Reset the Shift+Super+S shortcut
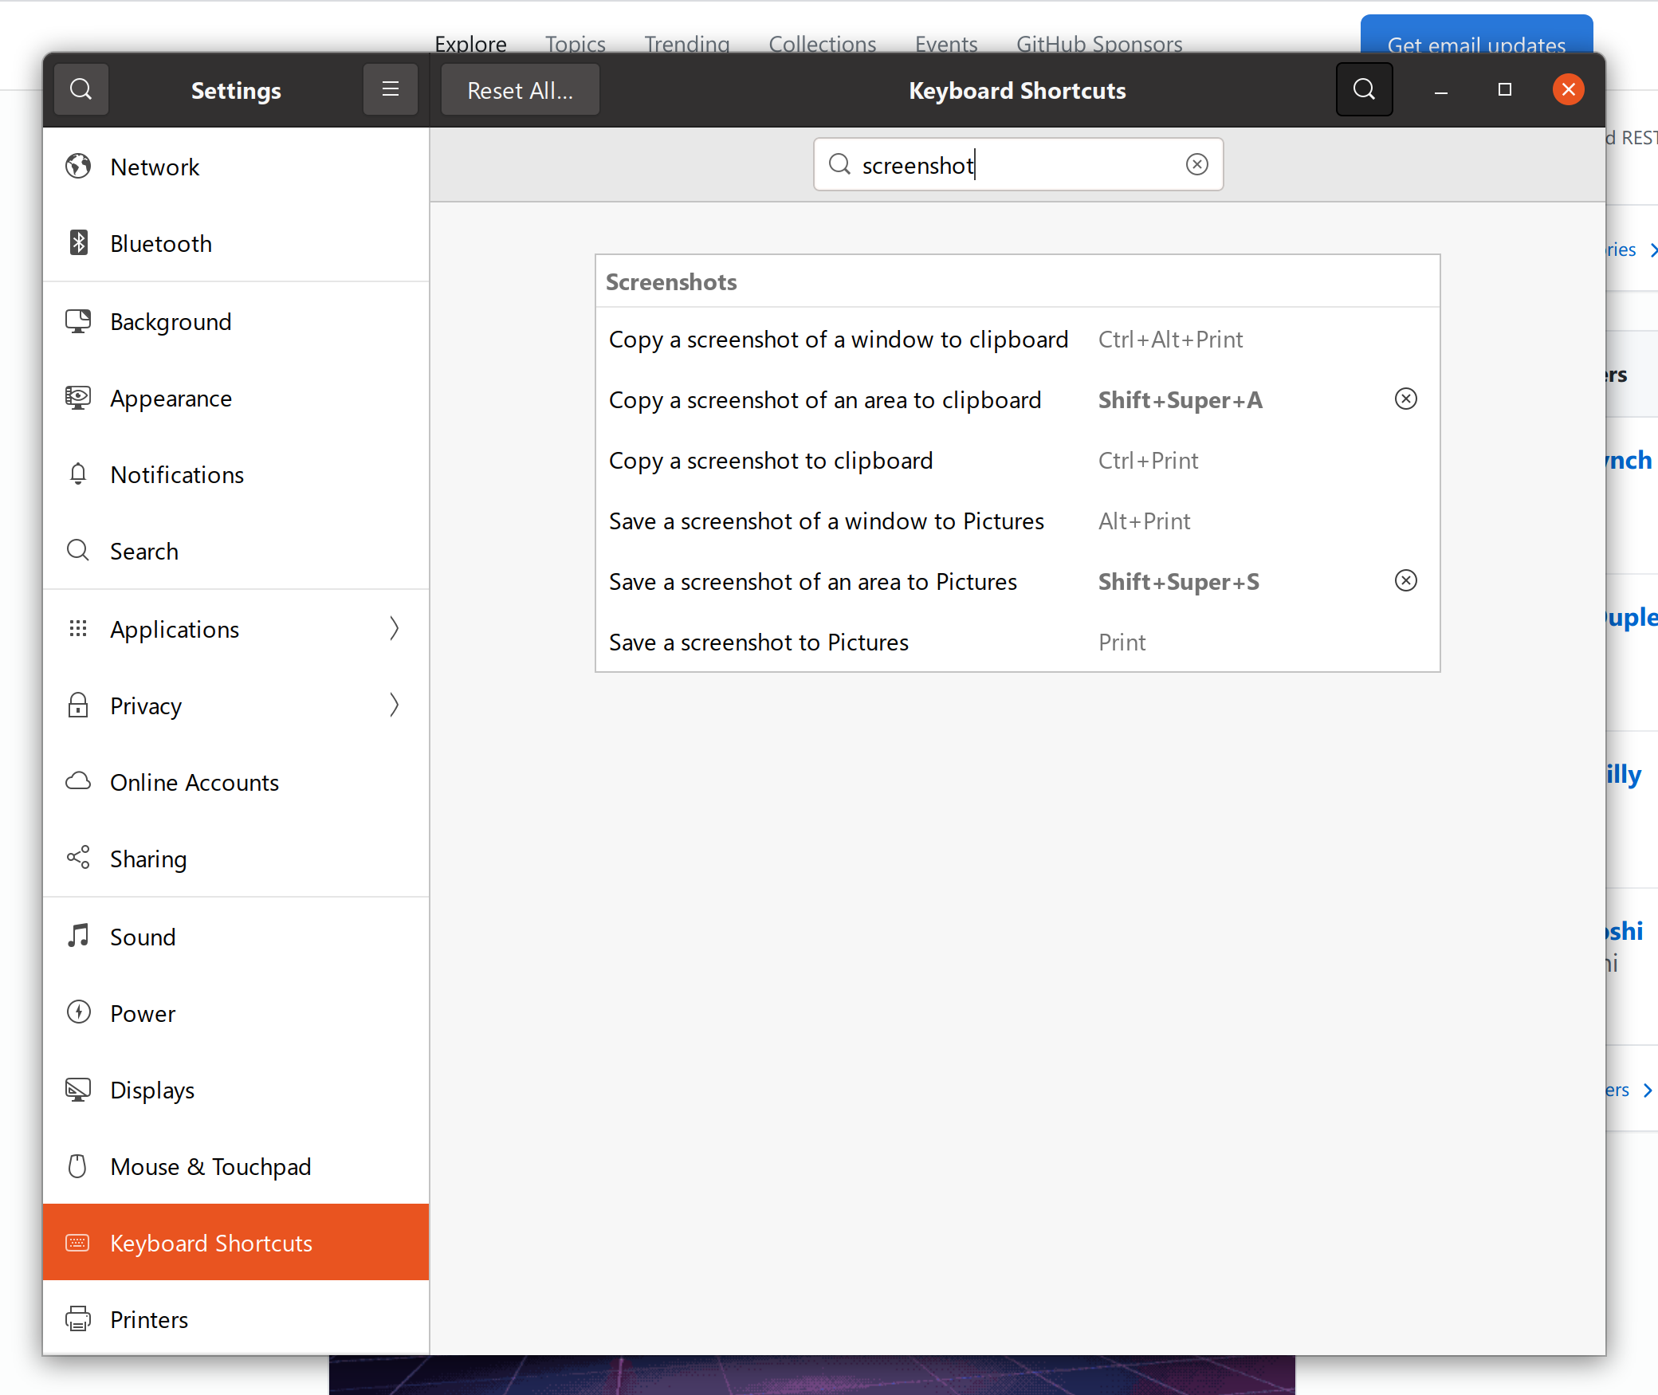 point(1405,581)
